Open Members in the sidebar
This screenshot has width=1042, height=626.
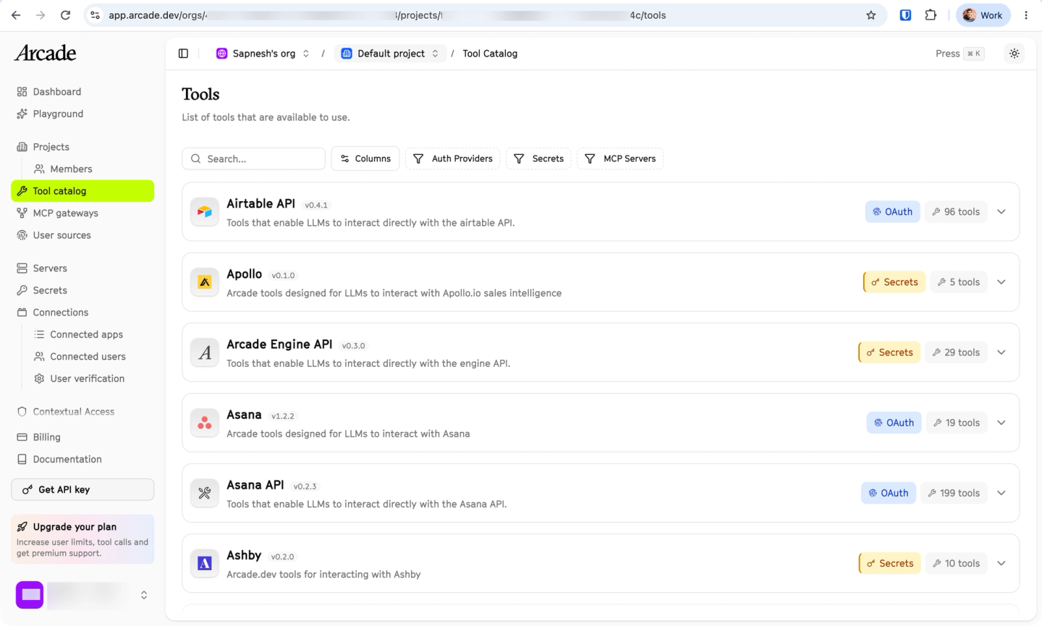click(91, 169)
